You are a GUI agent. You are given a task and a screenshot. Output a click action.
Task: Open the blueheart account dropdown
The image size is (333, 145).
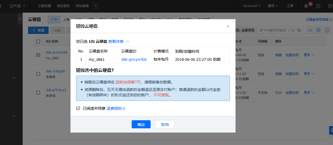(252, 6)
